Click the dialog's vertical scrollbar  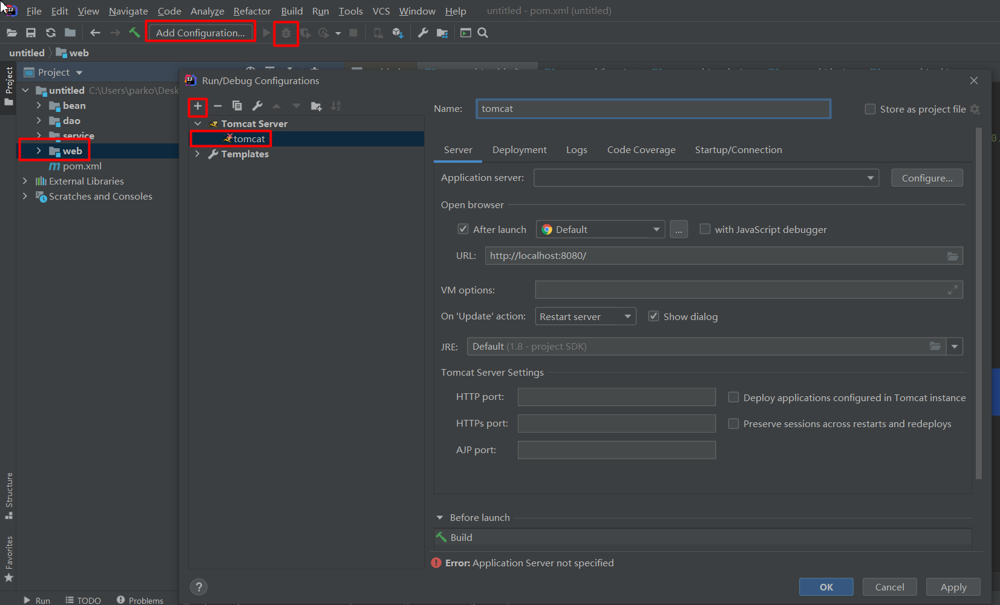(x=979, y=302)
